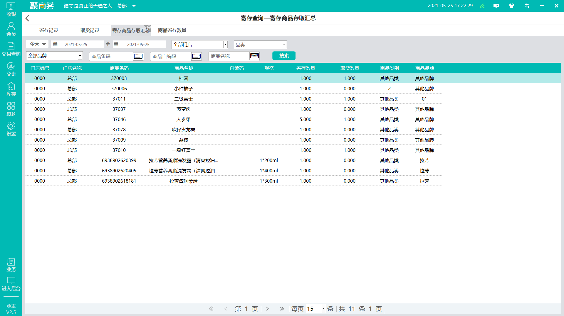Select the 二级富士 row
The width and height of the screenshot is (564, 316).
234,99
